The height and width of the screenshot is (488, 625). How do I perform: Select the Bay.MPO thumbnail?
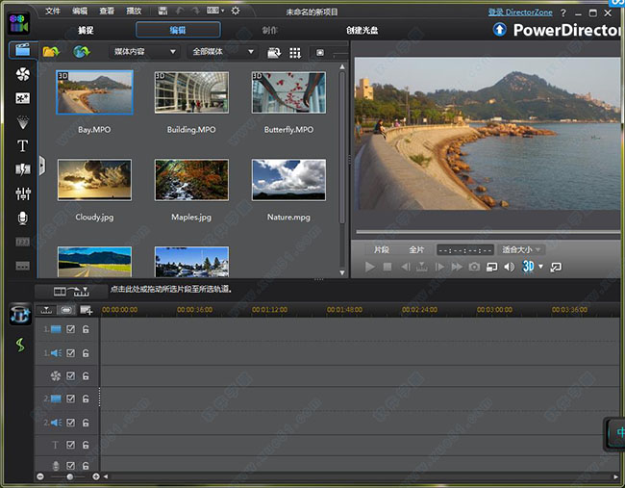[x=94, y=92]
